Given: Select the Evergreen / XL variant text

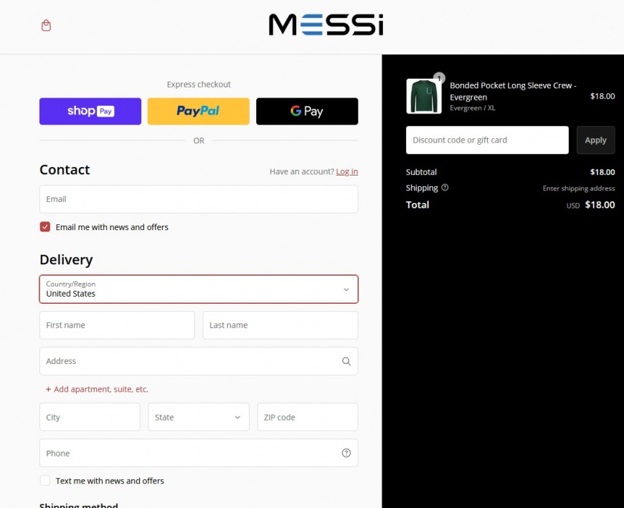Looking at the screenshot, I should [x=473, y=108].
